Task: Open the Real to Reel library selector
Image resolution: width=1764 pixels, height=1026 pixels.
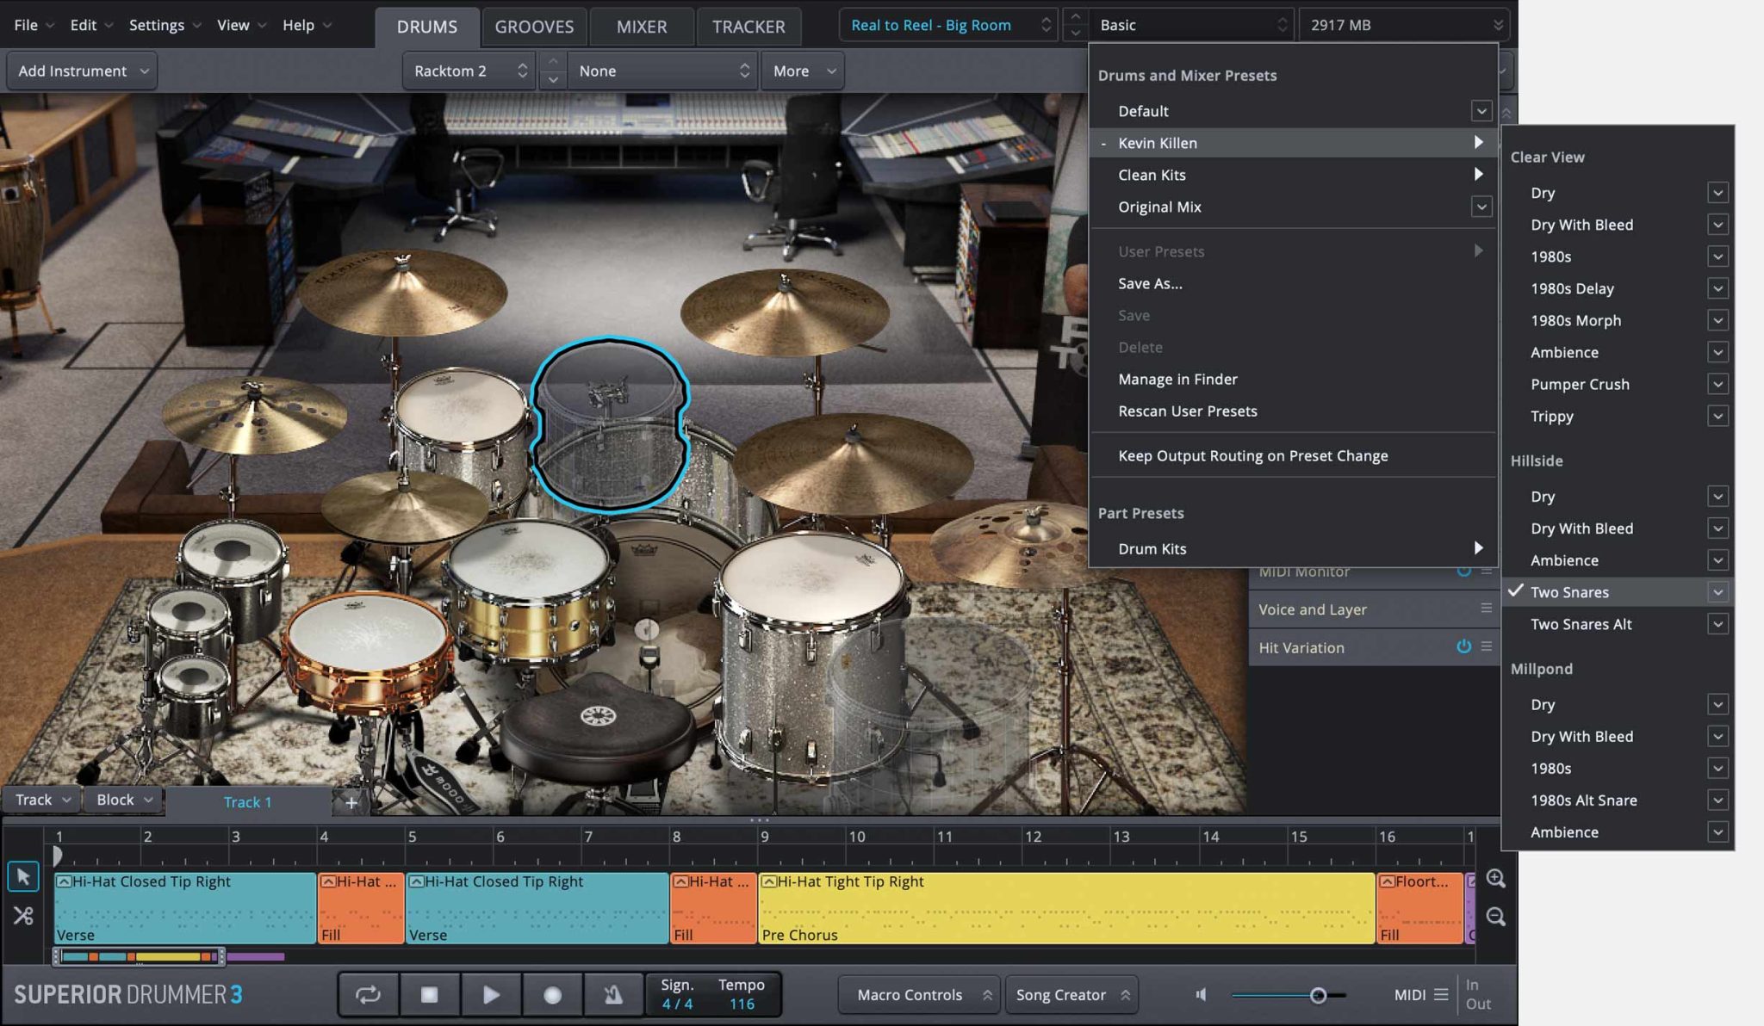Action: pyautogui.click(x=949, y=25)
